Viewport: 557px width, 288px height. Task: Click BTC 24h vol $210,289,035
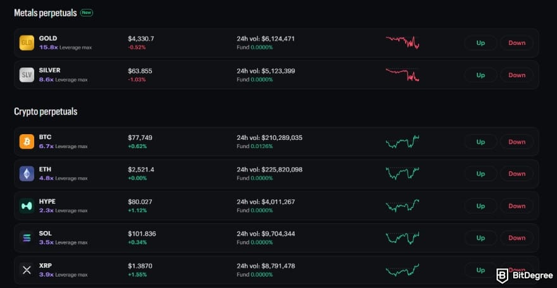(x=270, y=138)
